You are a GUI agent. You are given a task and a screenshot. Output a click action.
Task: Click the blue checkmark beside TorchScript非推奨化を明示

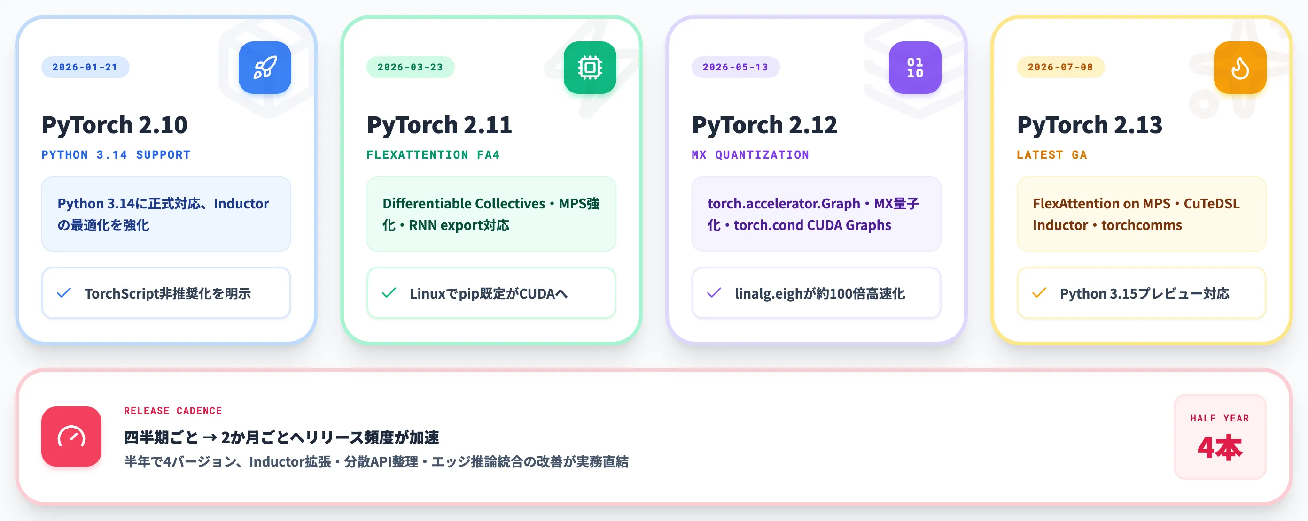64,293
